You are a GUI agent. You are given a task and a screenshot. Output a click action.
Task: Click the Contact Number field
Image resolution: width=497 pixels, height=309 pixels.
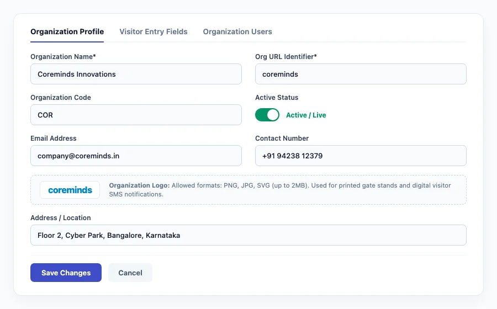[361, 156]
